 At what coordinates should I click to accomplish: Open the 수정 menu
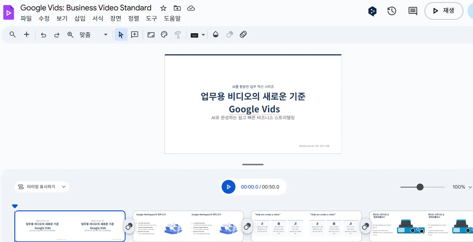tap(44, 18)
